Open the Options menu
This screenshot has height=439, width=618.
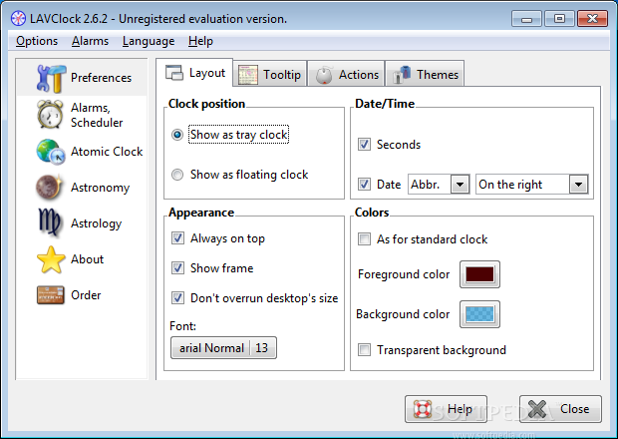pos(37,41)
